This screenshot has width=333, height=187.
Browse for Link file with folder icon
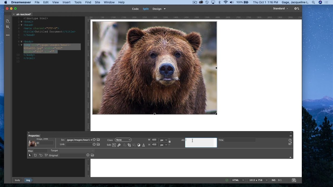[x=98, y=144]
